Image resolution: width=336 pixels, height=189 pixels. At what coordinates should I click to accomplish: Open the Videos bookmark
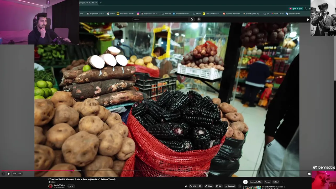point(111,14)
